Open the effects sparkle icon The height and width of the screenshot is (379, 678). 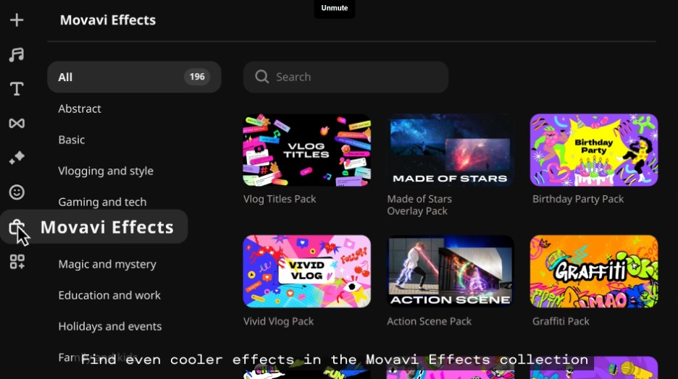click(x=17, y=158)
